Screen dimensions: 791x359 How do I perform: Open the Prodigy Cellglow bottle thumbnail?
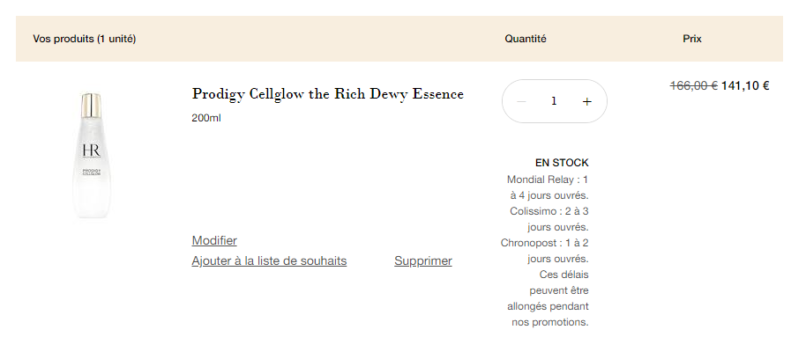[92, 155]
